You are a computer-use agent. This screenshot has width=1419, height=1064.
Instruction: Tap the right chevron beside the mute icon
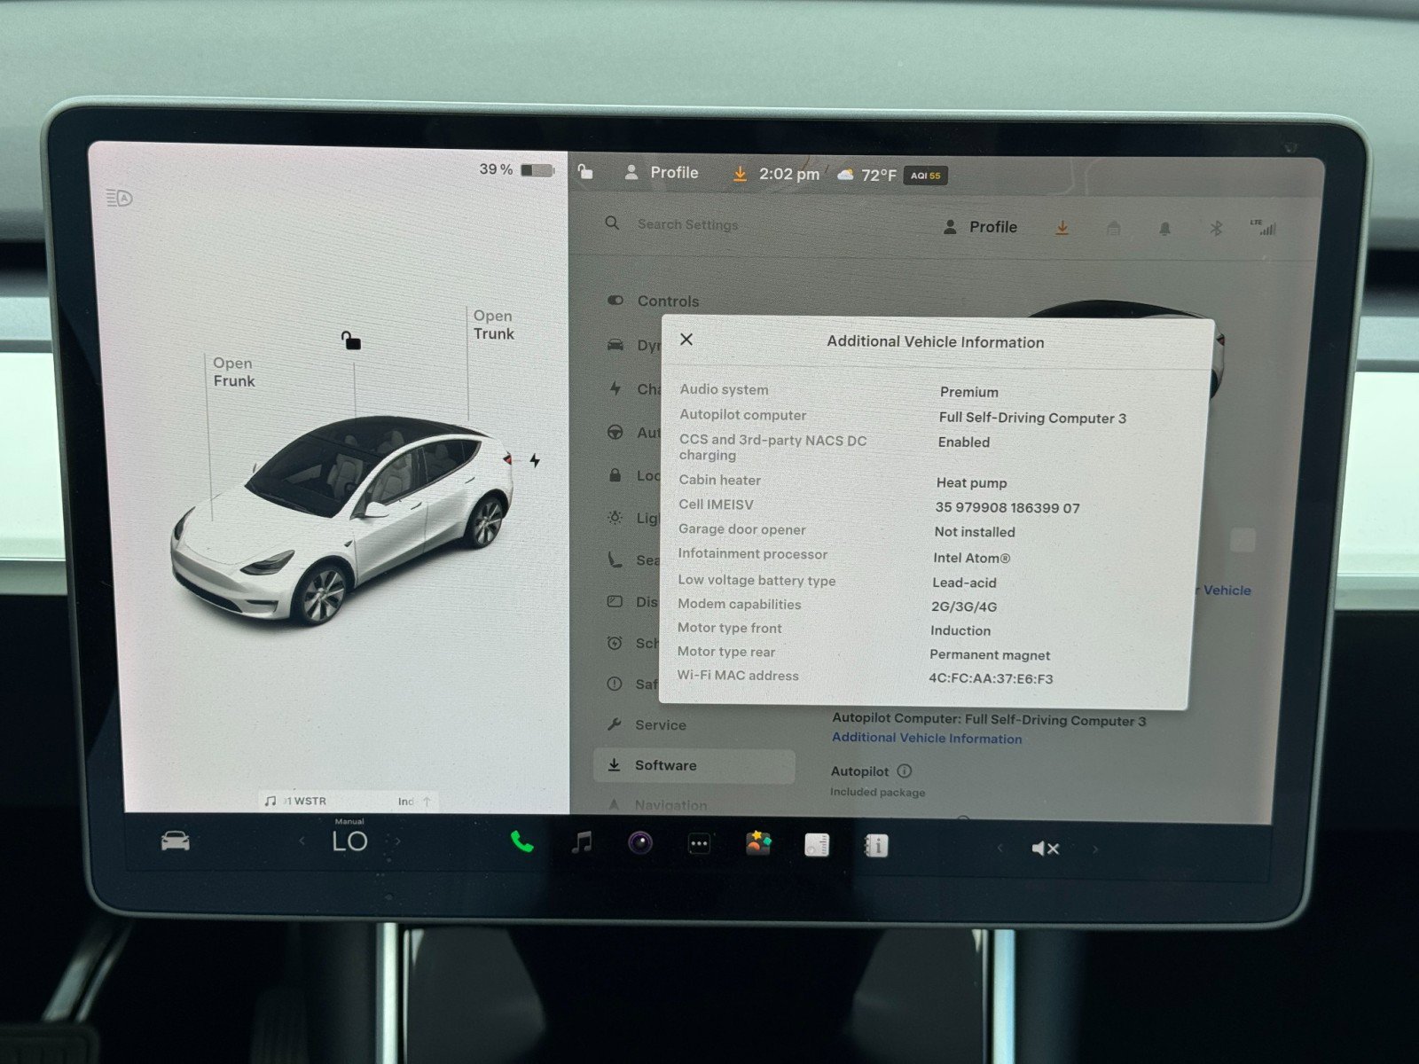click(x=1097, y=848)
